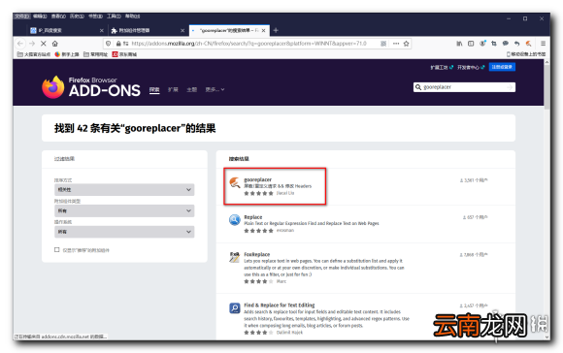Open the Firefox hamburger menu

click(543, 44)
